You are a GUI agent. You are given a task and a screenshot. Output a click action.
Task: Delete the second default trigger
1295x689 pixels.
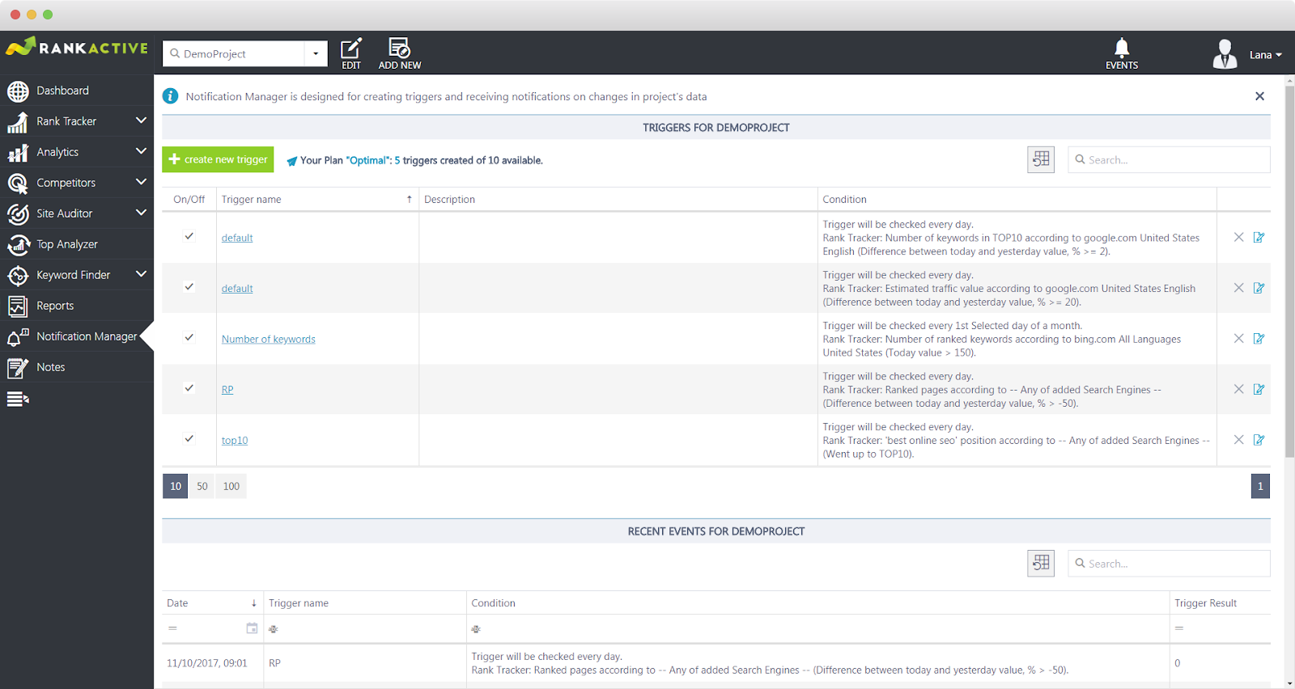tap(1238, 288)
